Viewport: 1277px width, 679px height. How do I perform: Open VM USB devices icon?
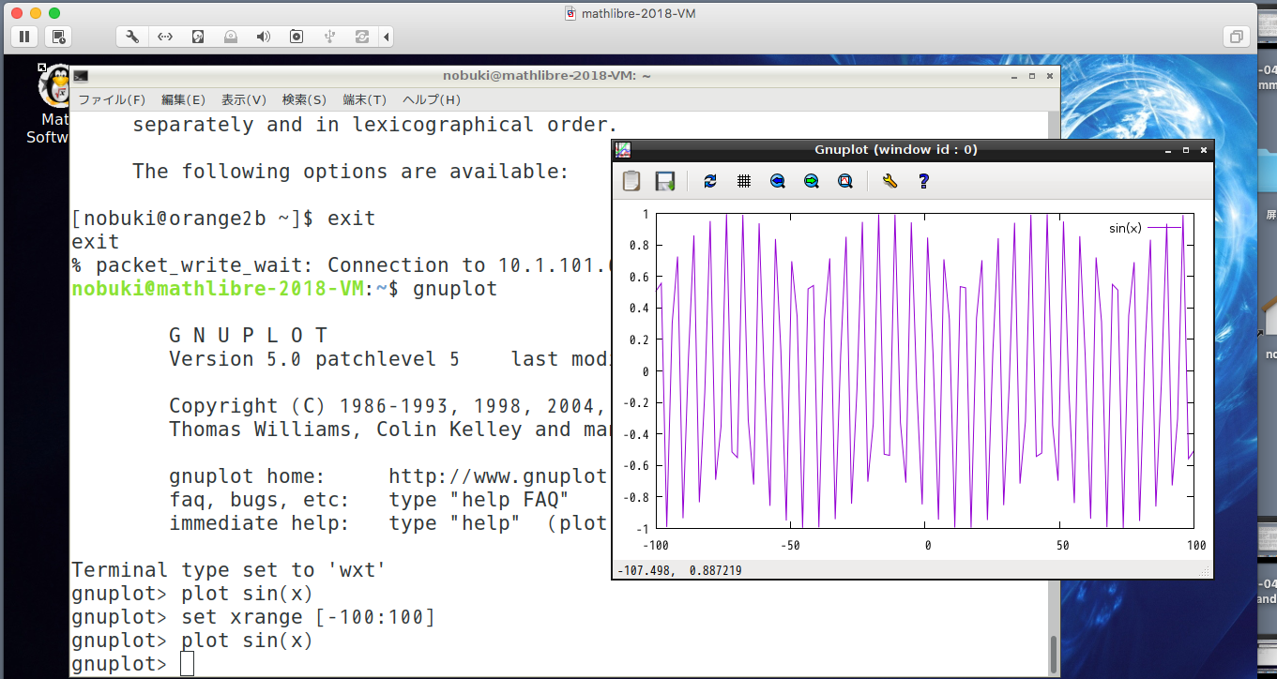point(329,37)
